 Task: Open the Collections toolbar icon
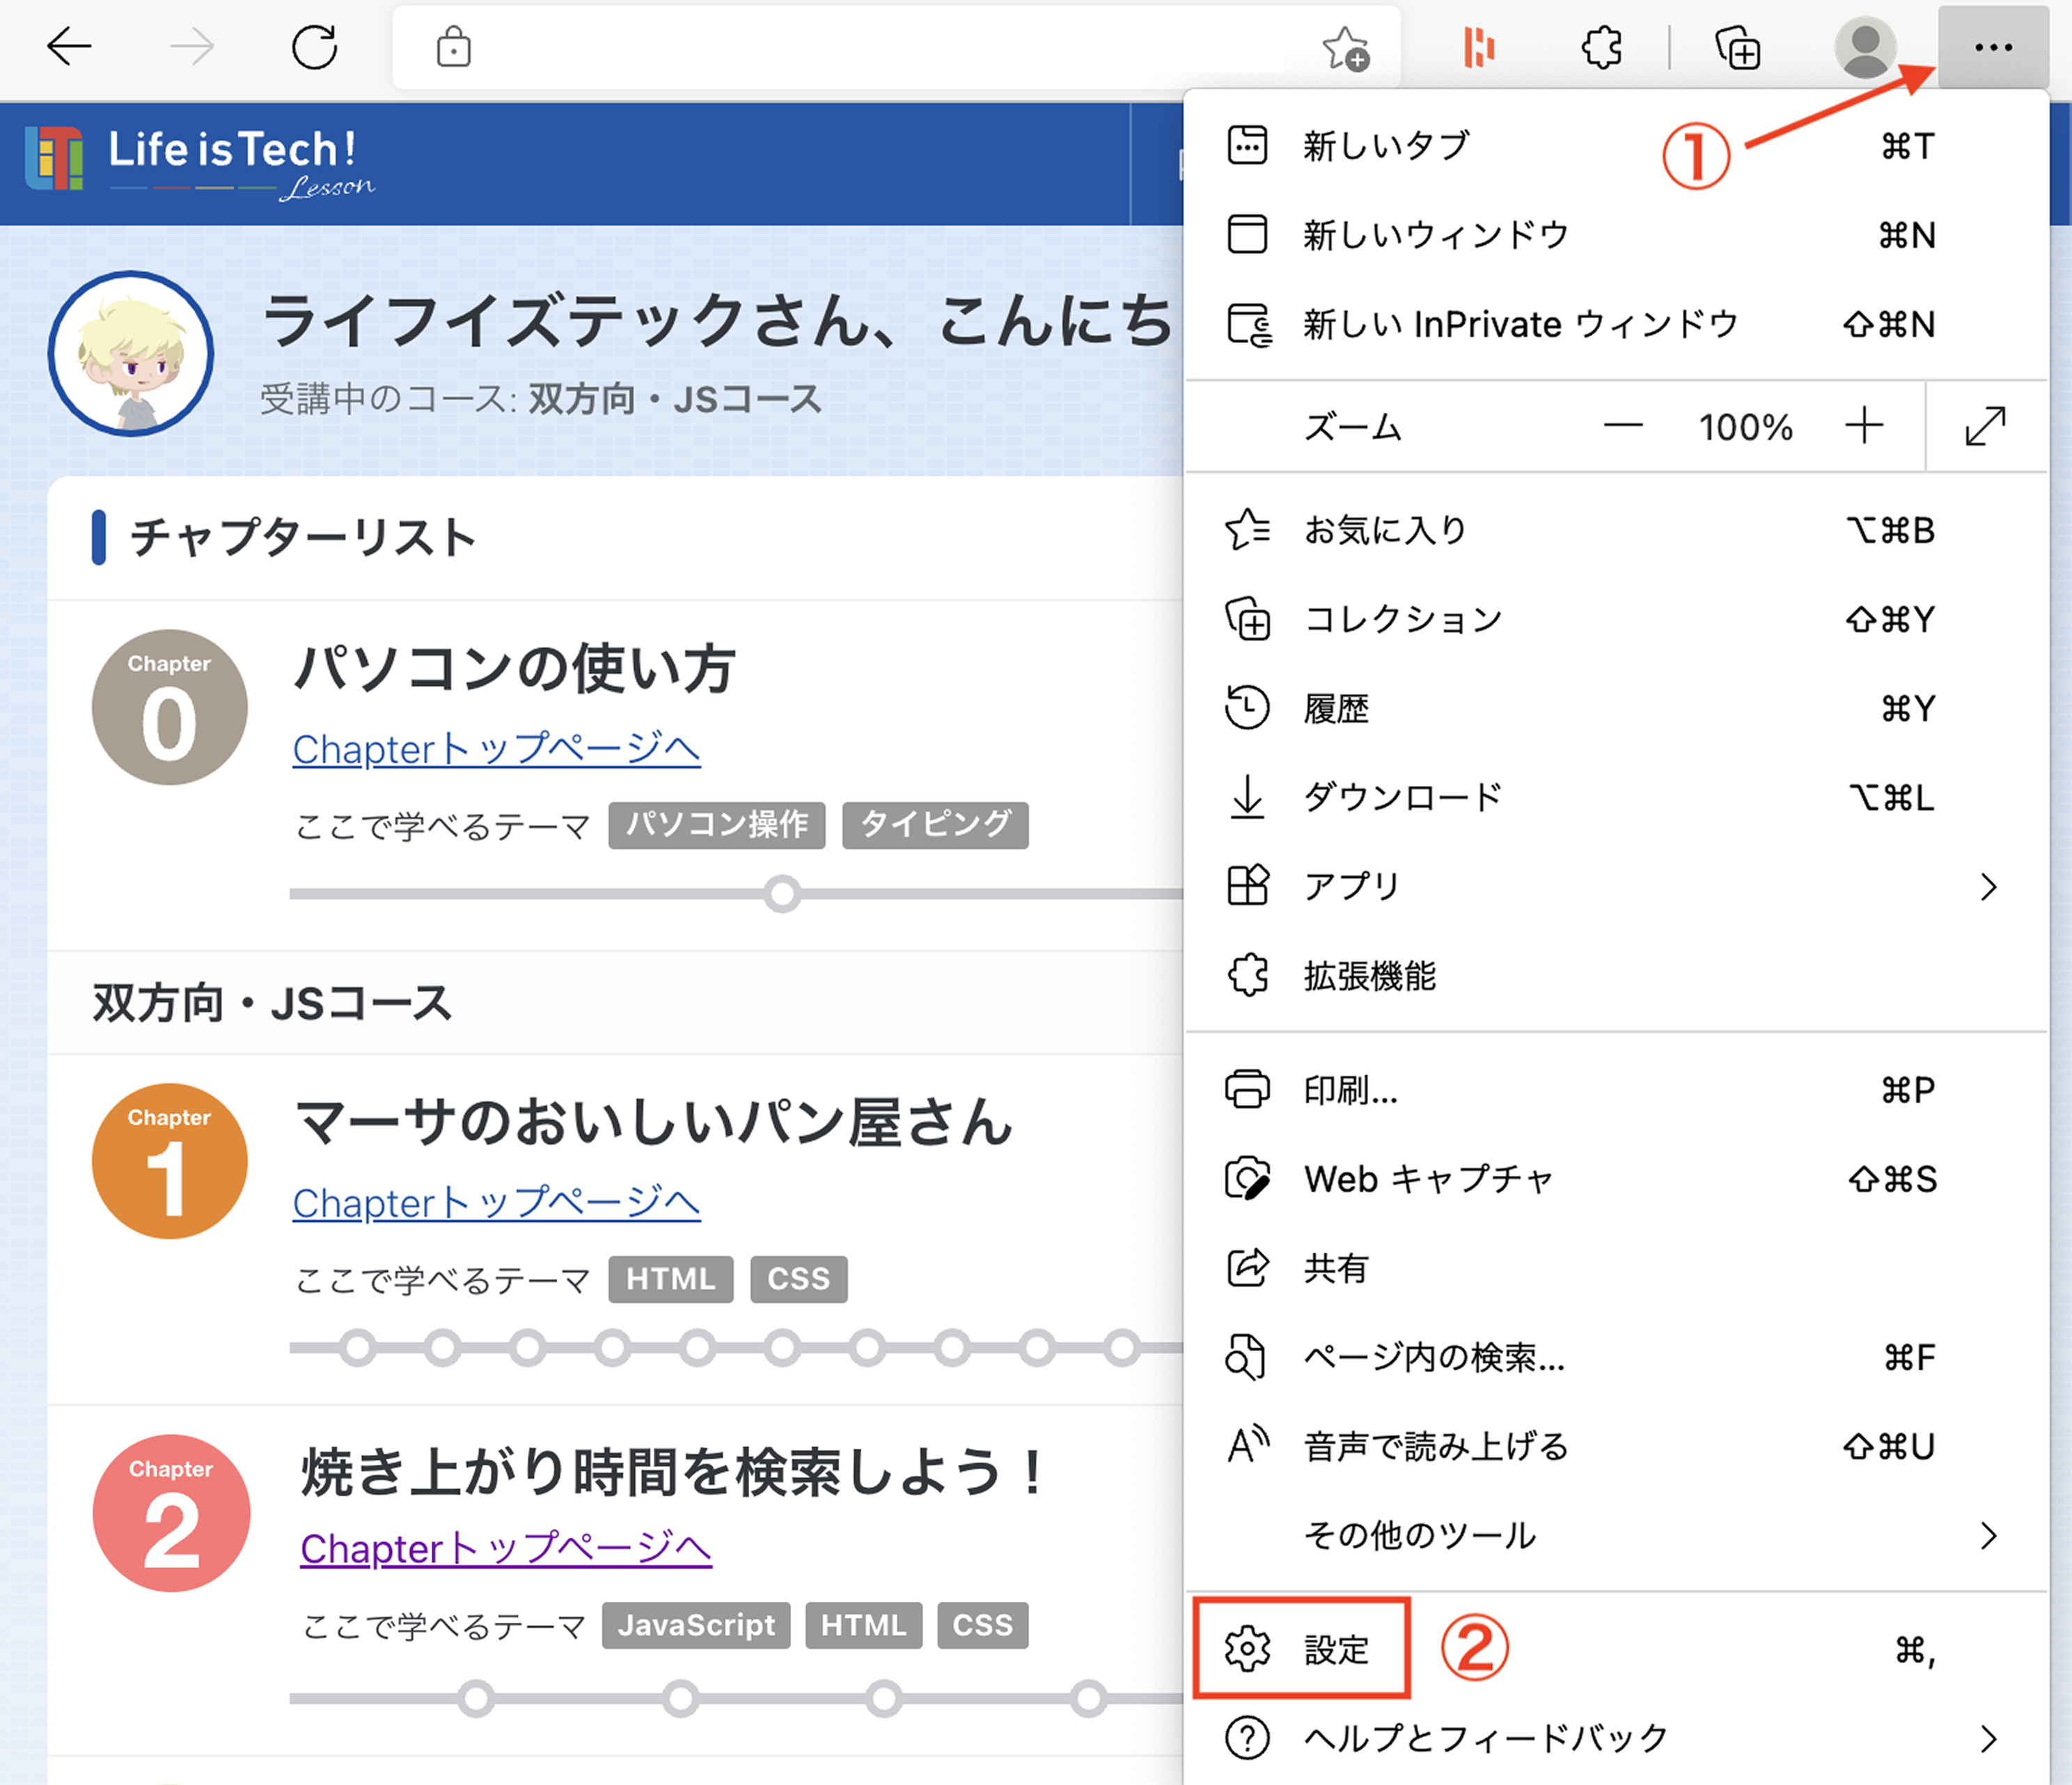[x=1738, y=48]
